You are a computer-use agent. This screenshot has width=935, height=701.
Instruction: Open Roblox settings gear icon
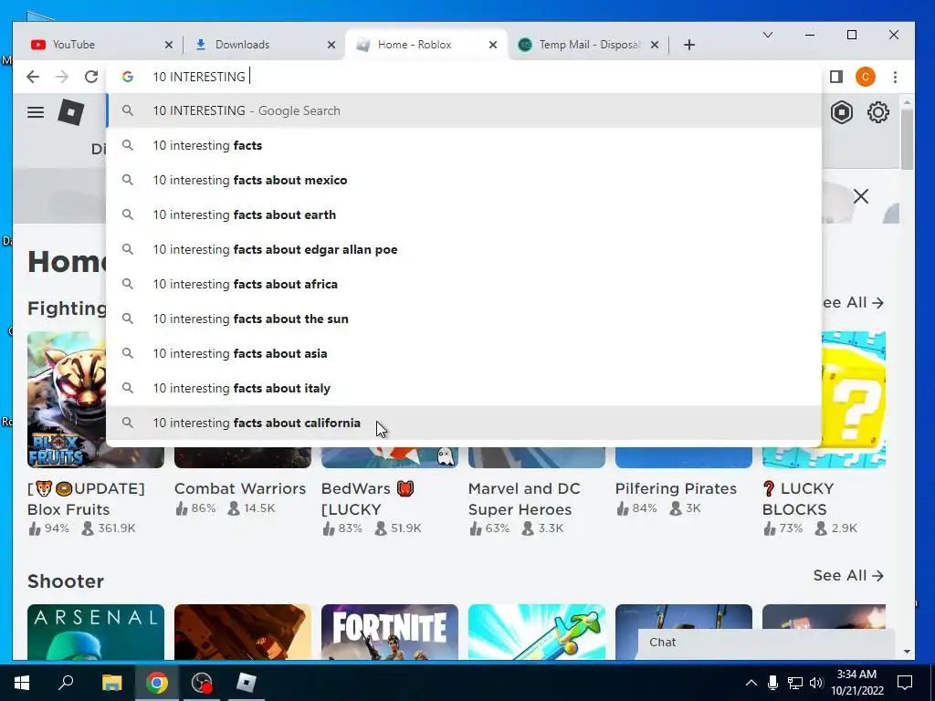click(x=877, y=112)
